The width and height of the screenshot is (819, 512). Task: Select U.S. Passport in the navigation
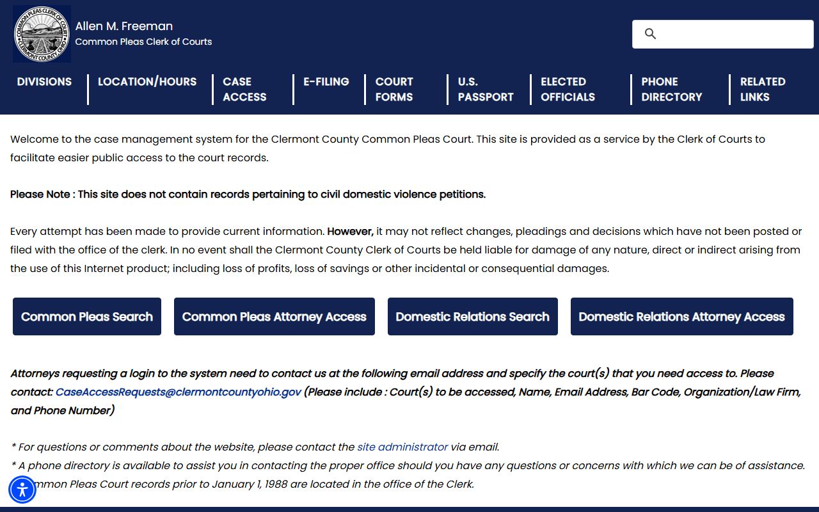[486, 90]
